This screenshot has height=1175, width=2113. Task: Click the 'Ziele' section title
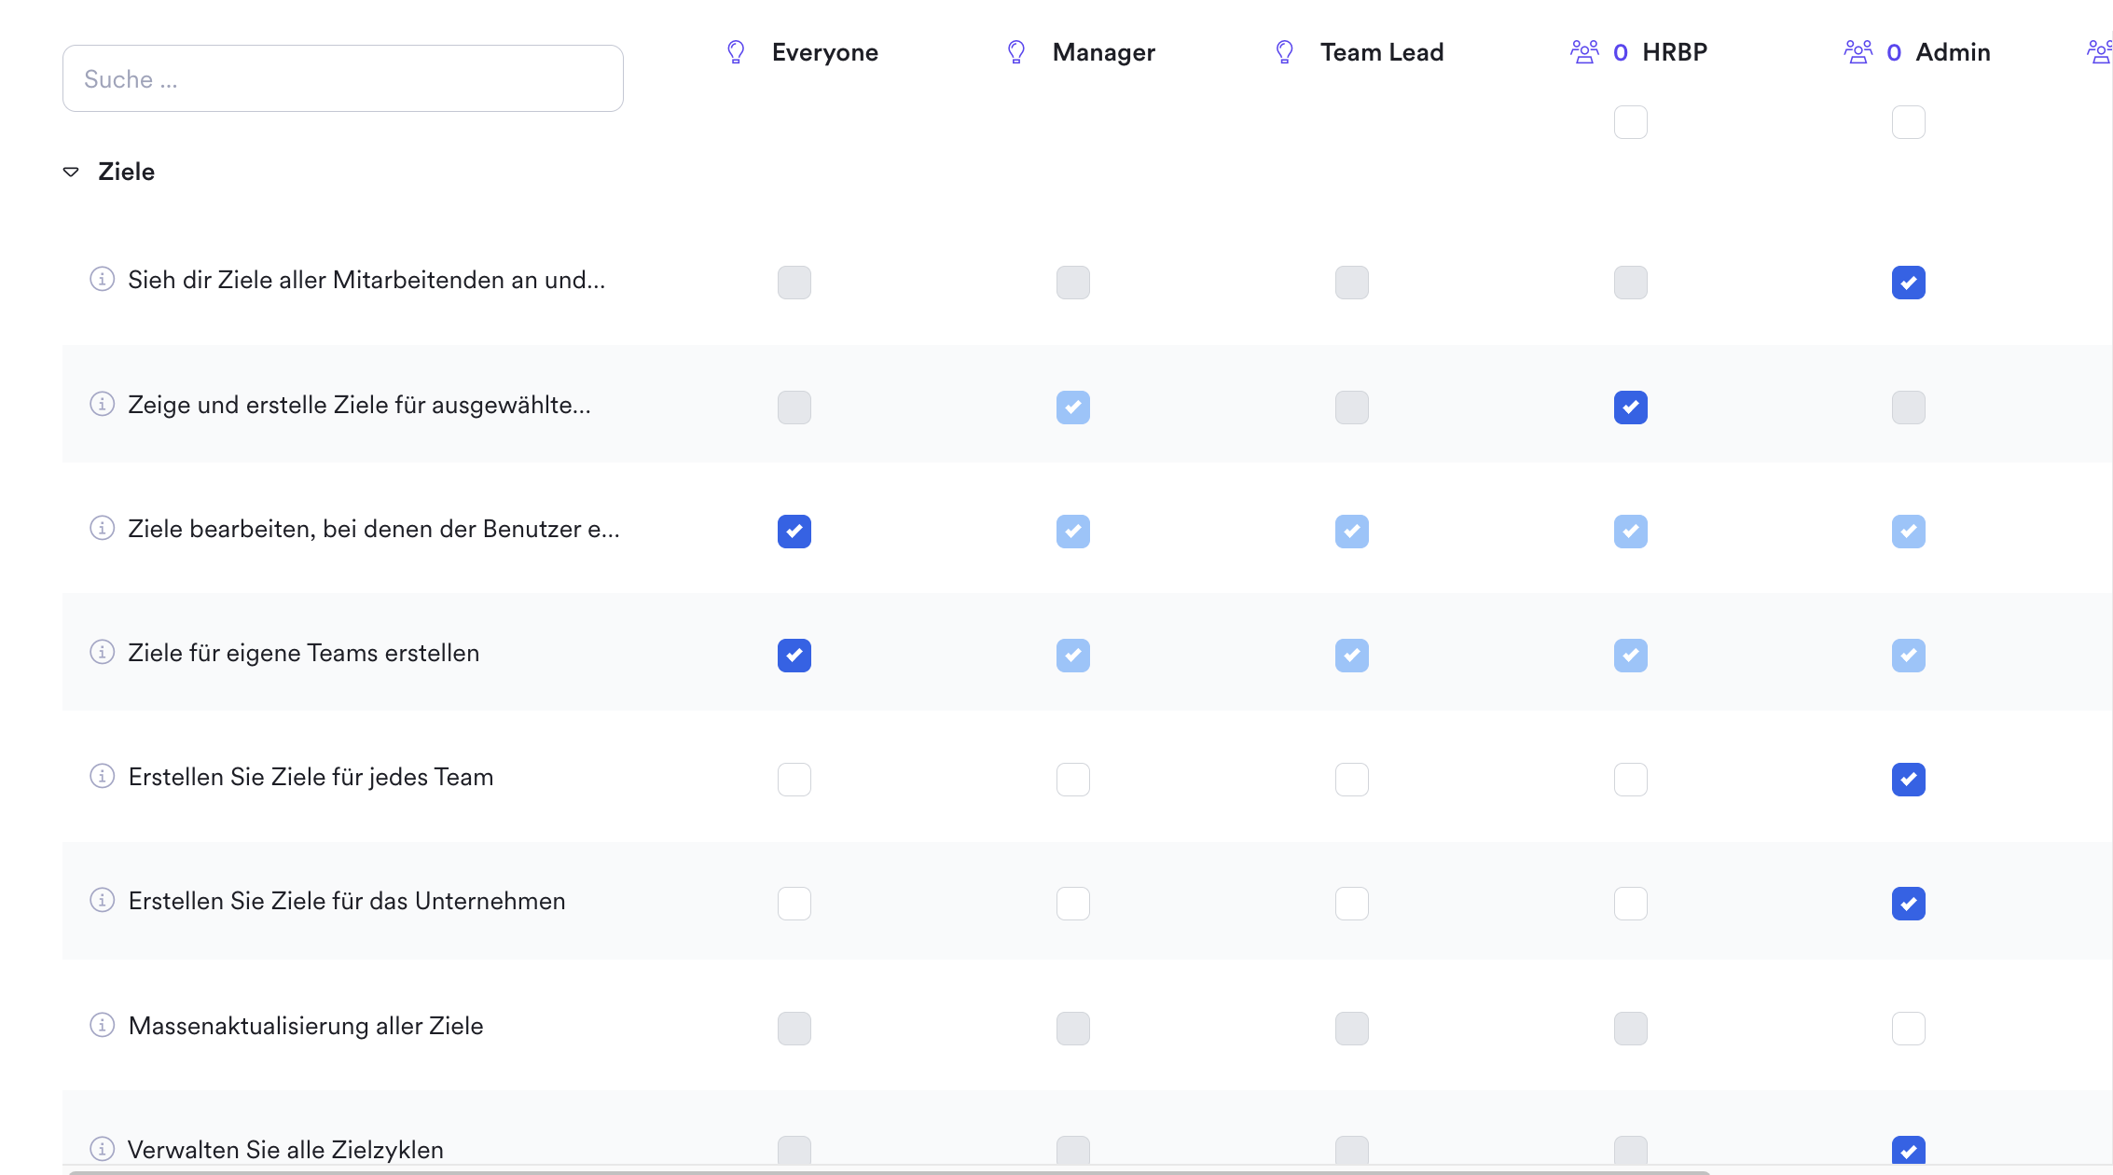coord(127,172)
